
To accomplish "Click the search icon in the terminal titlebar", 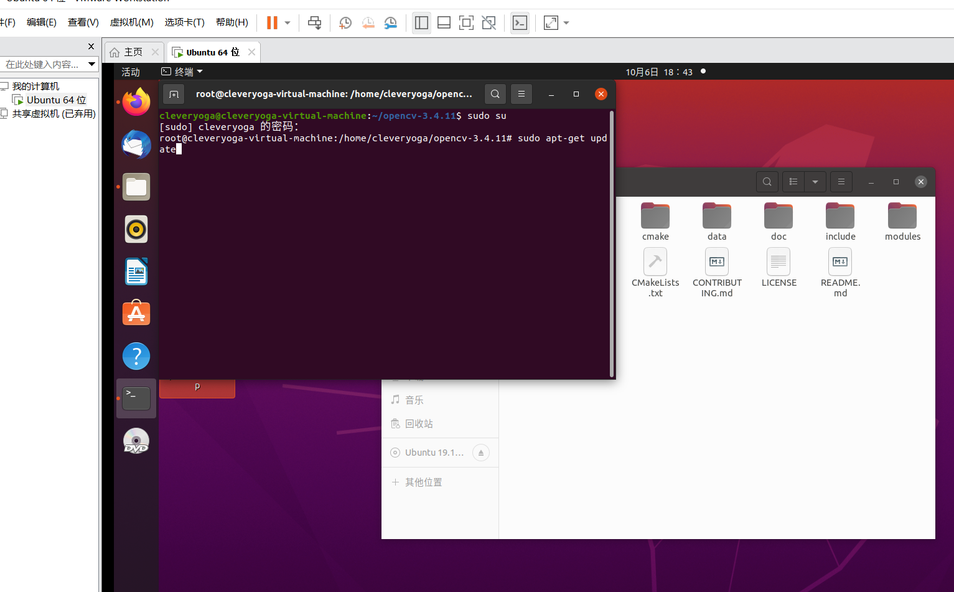I will (x=495, y=93).
